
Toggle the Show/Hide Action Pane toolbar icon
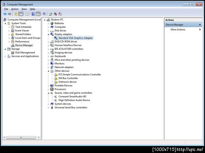(x=38, y=14)
